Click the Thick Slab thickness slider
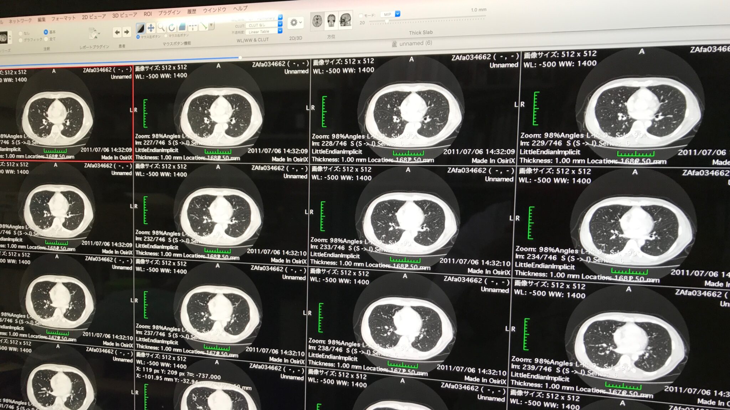 click(427, 20)
